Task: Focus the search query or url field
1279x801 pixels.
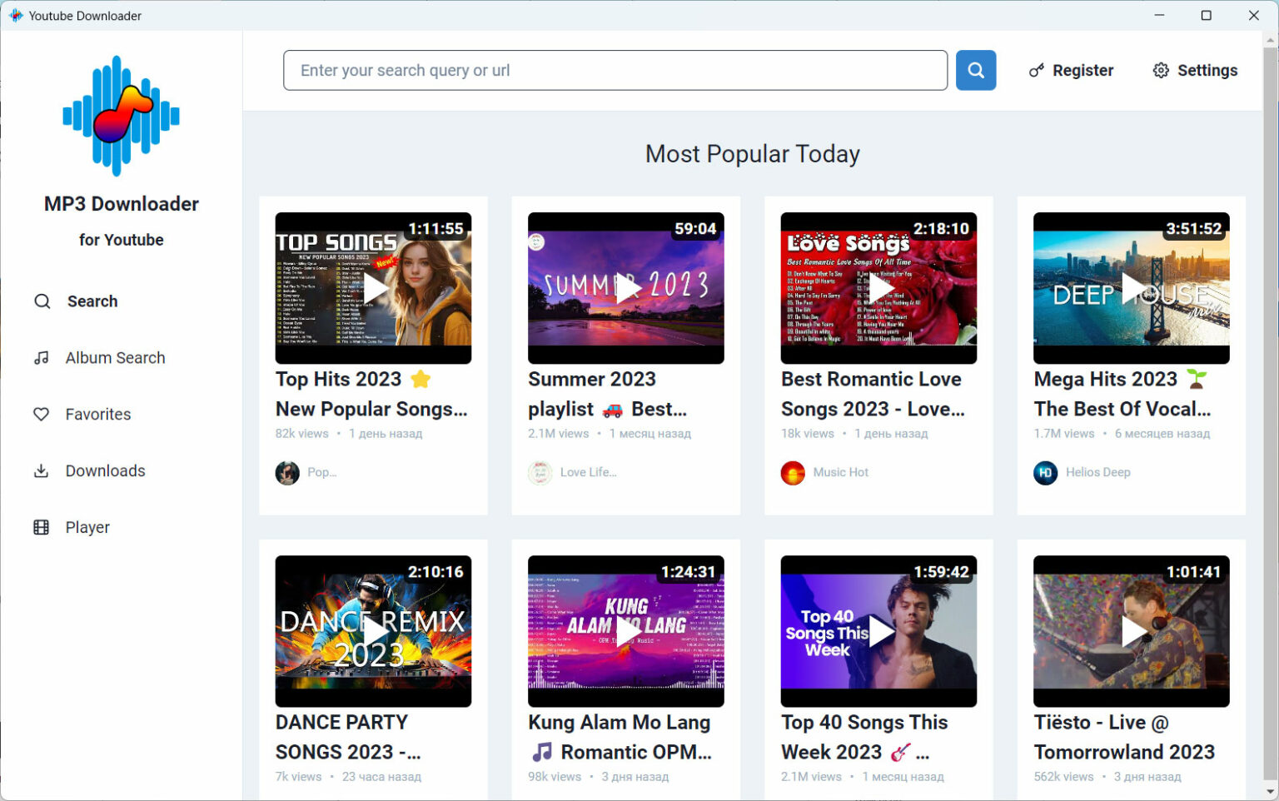Action: pos(615,70)
